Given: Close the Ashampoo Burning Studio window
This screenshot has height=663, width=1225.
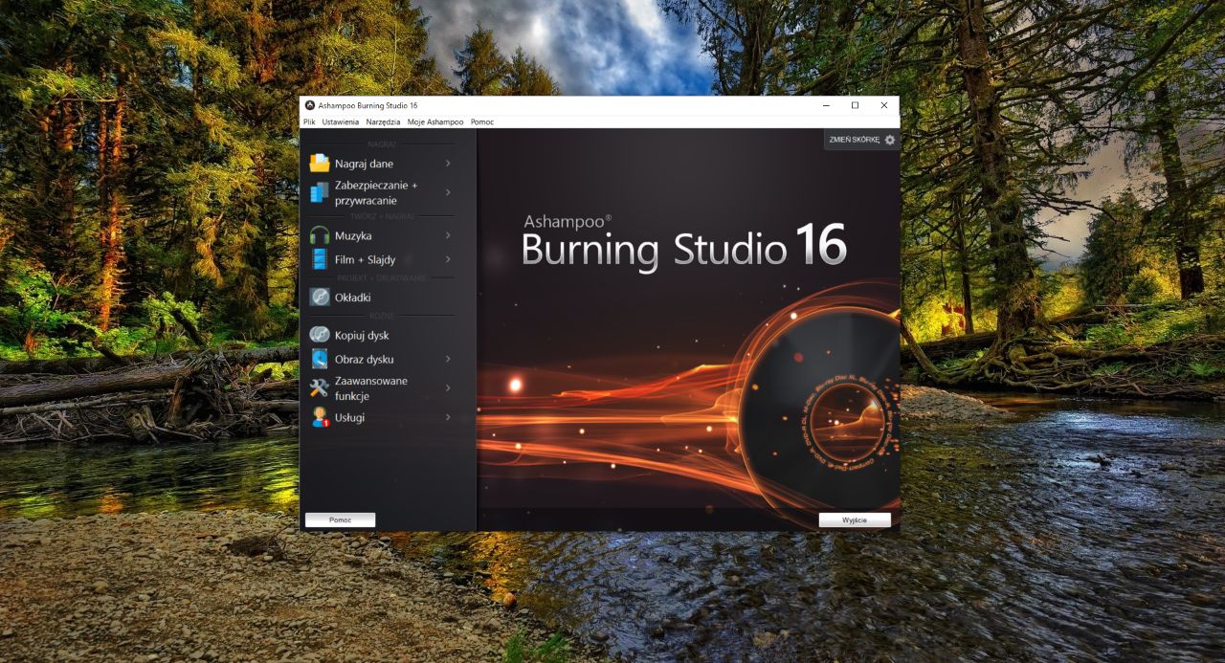Looking at the screenshot, I should pyautogui.click(x=884, y=105).
